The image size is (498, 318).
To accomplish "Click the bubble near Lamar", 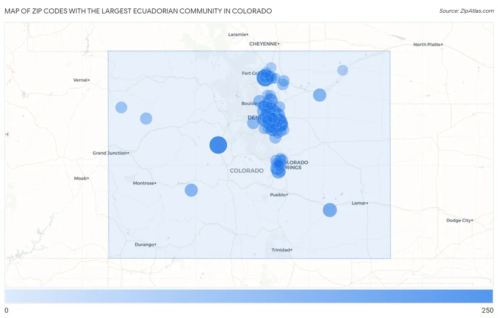I will point(330,210).
